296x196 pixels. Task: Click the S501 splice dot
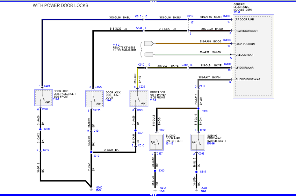click(135, 130)
